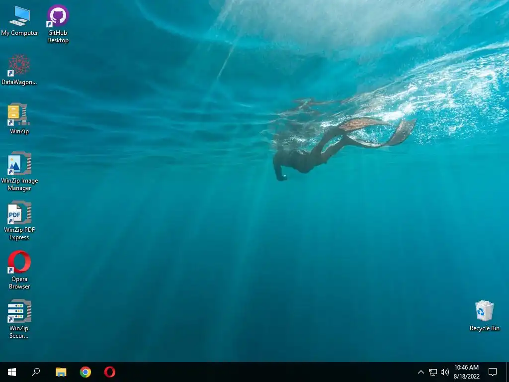509x382 pixels.
Task: Select the My Computer desktop icon
Action: click(19, 21)
